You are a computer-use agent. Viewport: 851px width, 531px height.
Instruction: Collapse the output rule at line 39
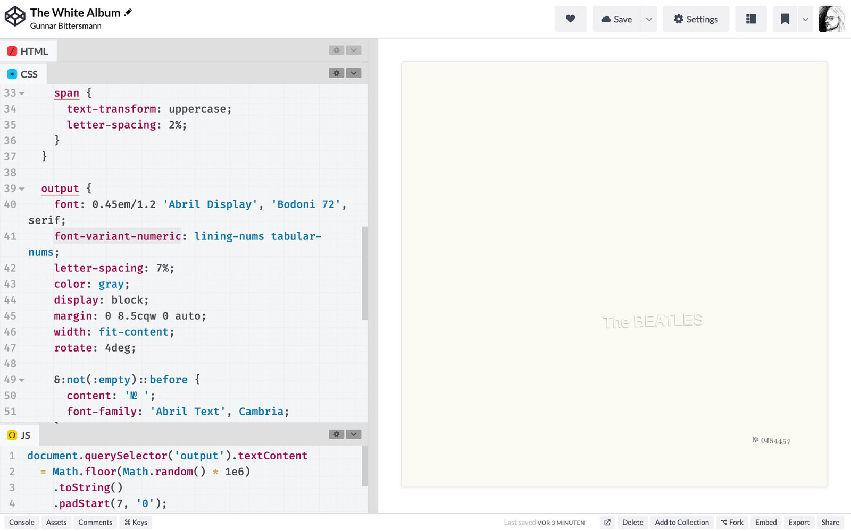22,189
